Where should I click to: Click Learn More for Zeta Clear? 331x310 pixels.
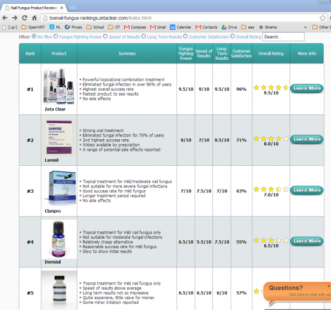tap(307, 88)
